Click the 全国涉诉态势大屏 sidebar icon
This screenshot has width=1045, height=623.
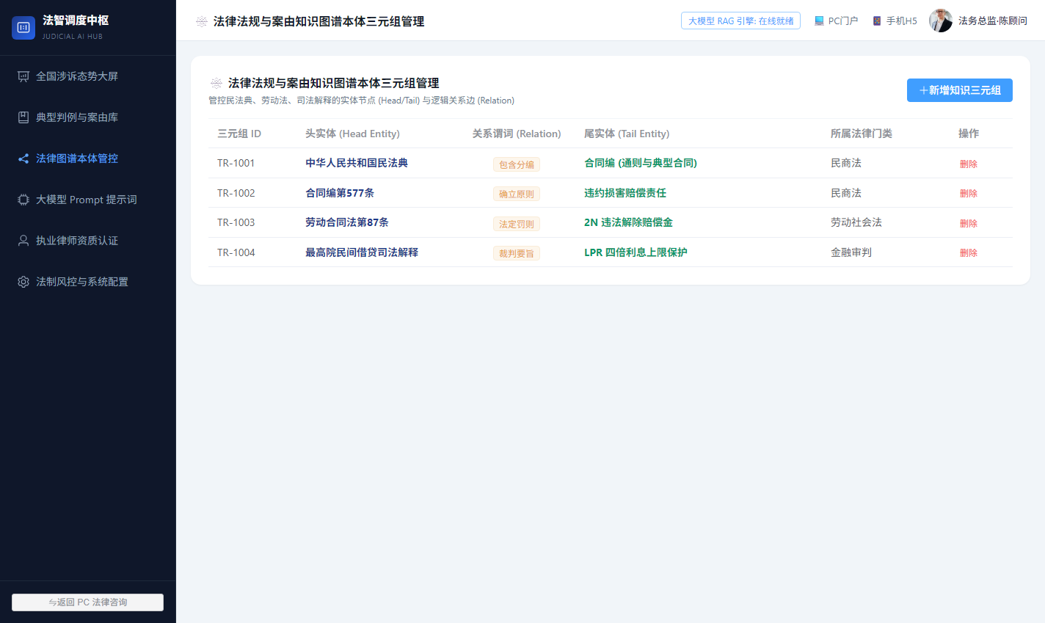pyautogui.click(x=23, y=76)
